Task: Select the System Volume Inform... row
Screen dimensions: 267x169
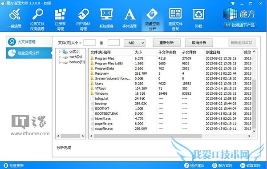Action: [x=170, y=78]
